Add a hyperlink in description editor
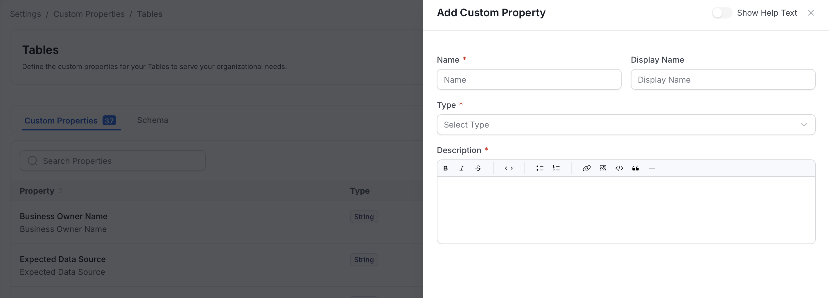Screen dimensions: 829x298 point(586,168)
